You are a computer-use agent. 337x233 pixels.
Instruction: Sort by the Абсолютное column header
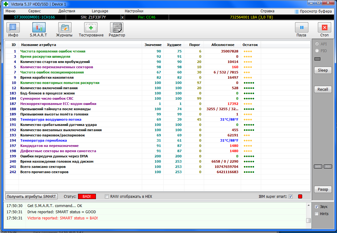(223, 45)
